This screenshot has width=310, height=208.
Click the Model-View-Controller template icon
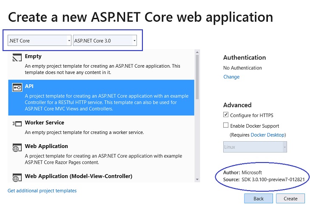17,177
